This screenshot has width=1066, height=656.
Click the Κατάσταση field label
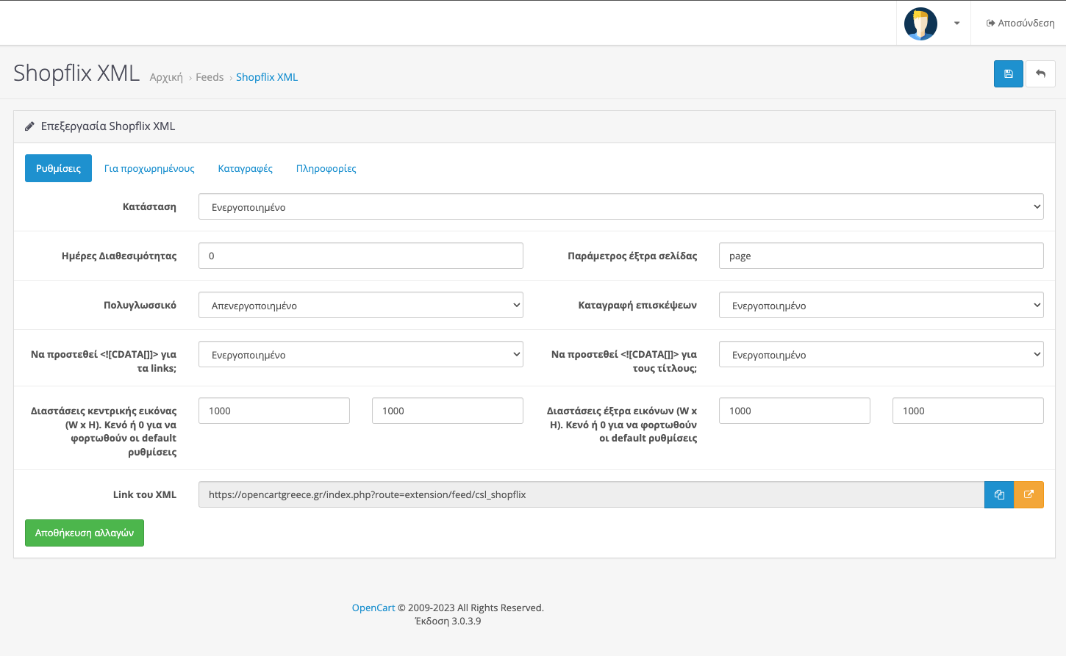pos(149,206)
